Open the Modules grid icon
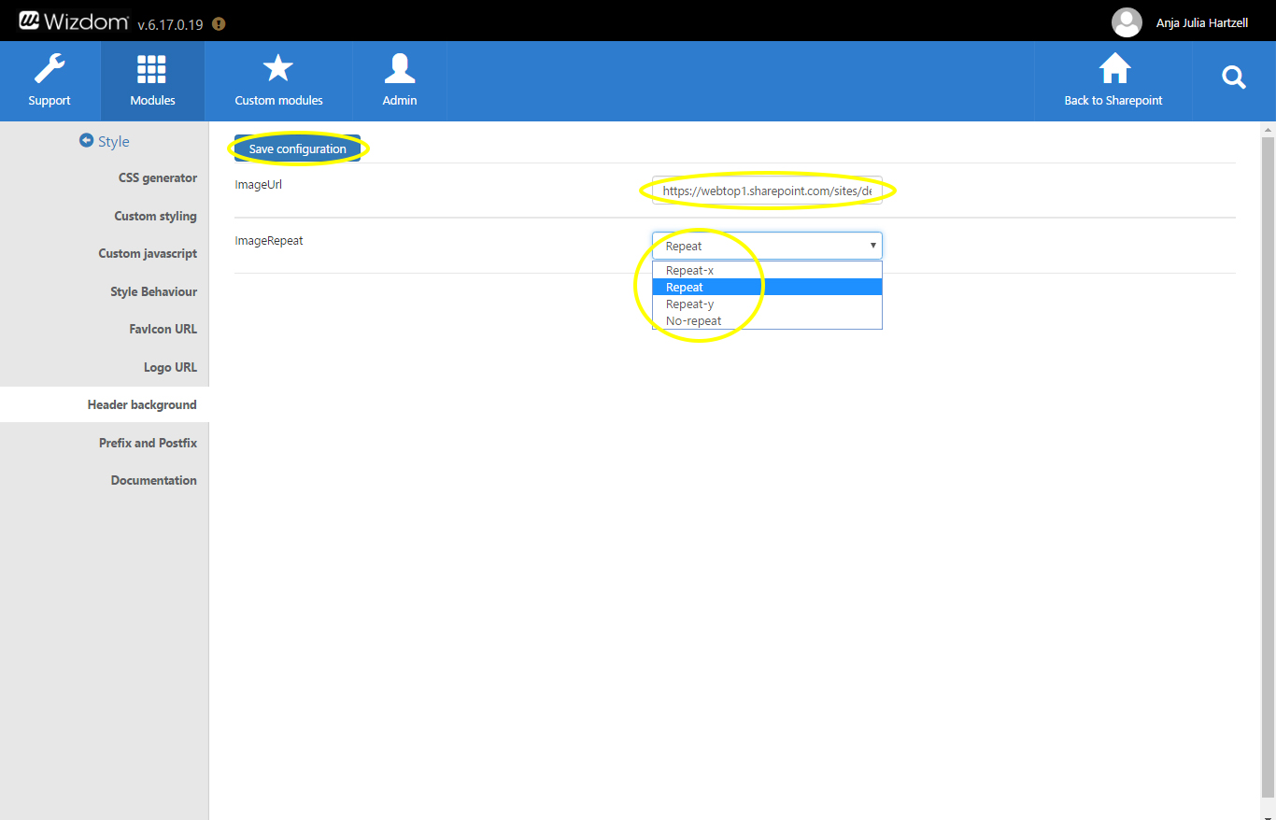1276x820 pixels. click(151, 70)
